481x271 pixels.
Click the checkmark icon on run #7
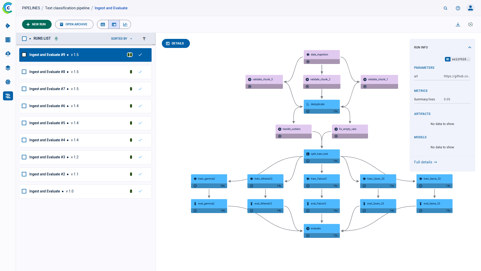(x=140, y=89)
